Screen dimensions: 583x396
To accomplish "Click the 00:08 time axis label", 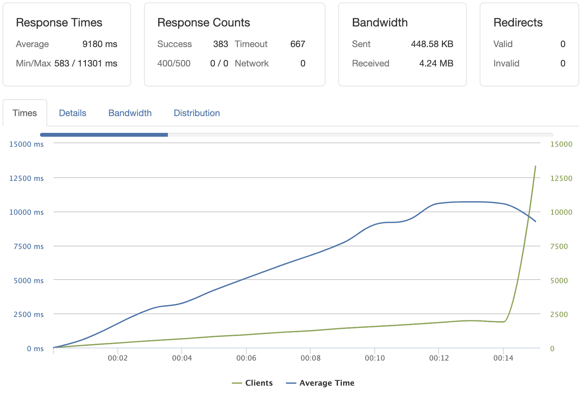I will pyautogui.click(x=311, y=358).
